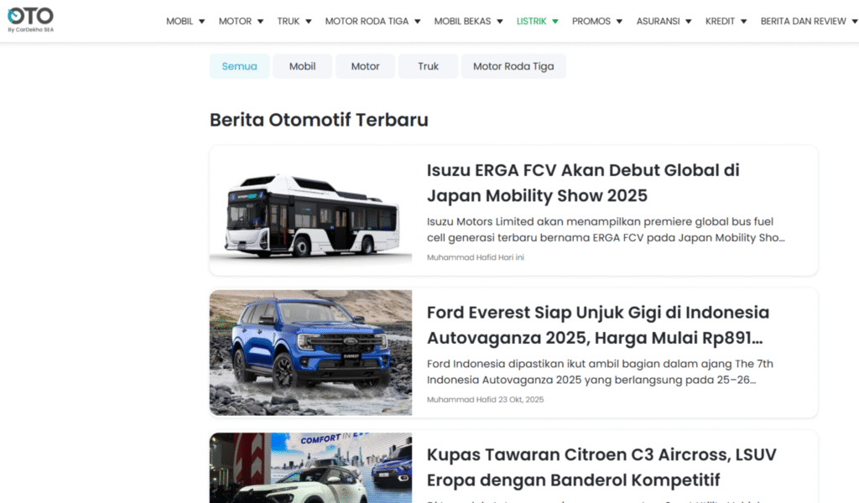Click the OTO logo icon
The width and height of the screenshot is (859, 503).
tap(30, 18)
